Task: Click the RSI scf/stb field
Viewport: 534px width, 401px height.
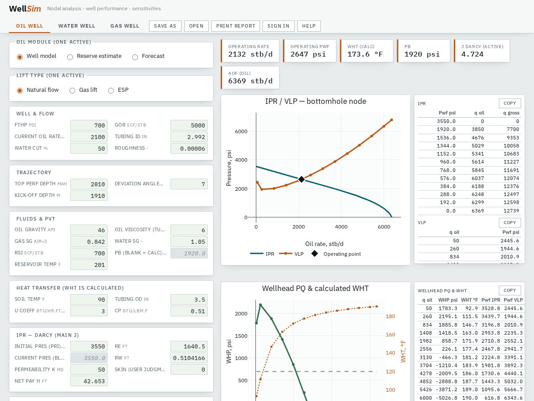Action: 89,253
